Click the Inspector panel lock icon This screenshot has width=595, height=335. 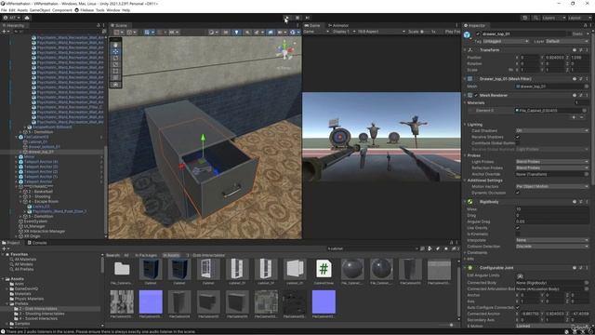(585, 25)
